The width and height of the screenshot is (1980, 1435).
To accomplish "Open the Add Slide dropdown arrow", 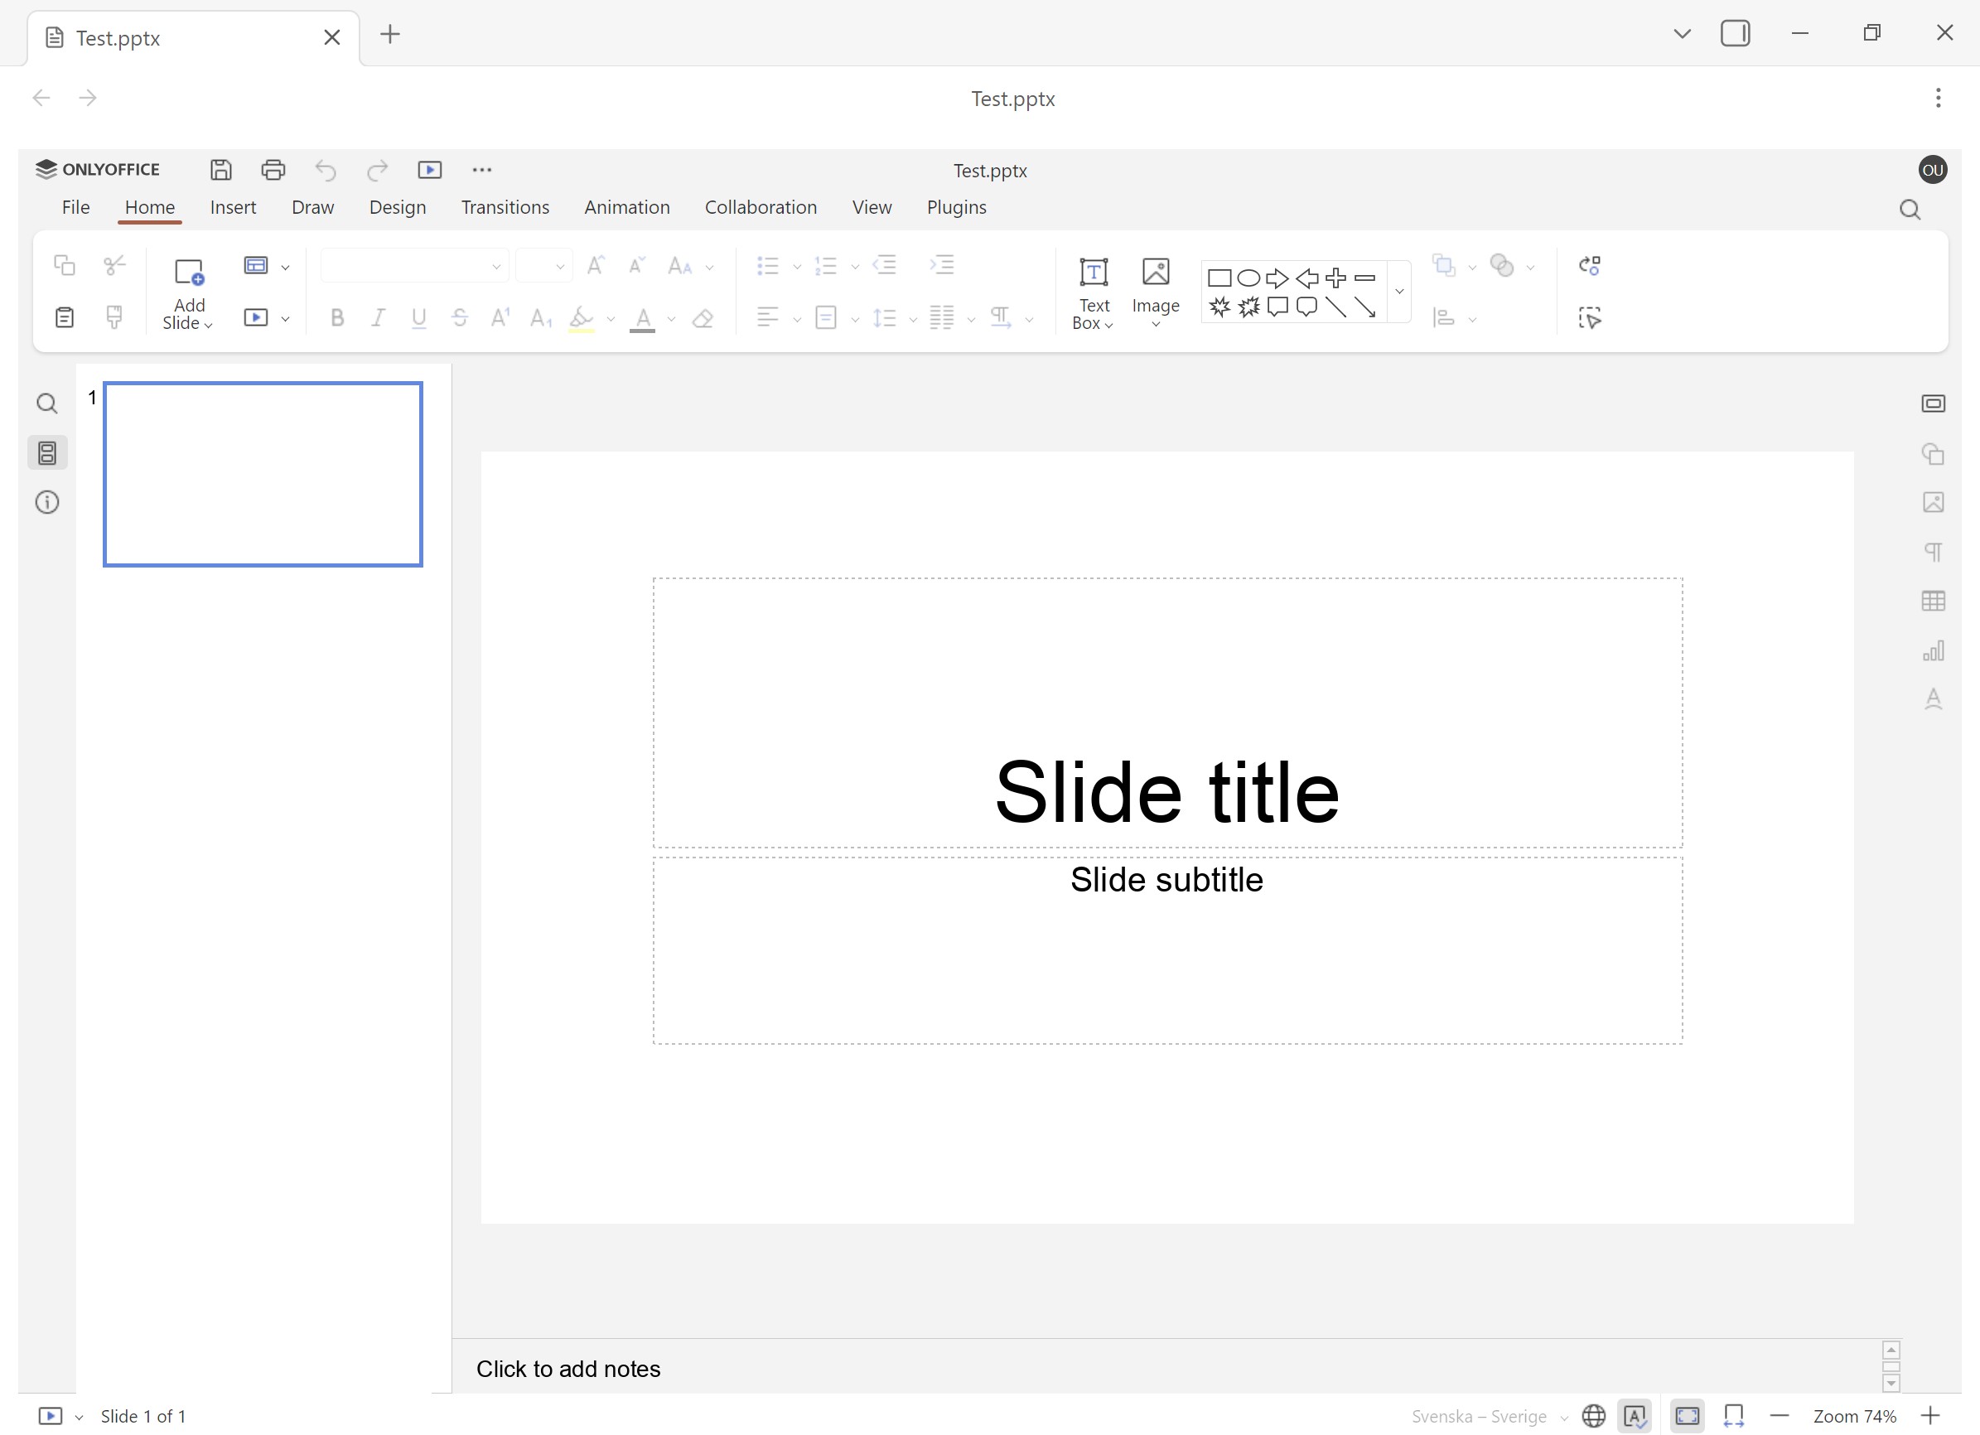I will click(x=208, y=325).
